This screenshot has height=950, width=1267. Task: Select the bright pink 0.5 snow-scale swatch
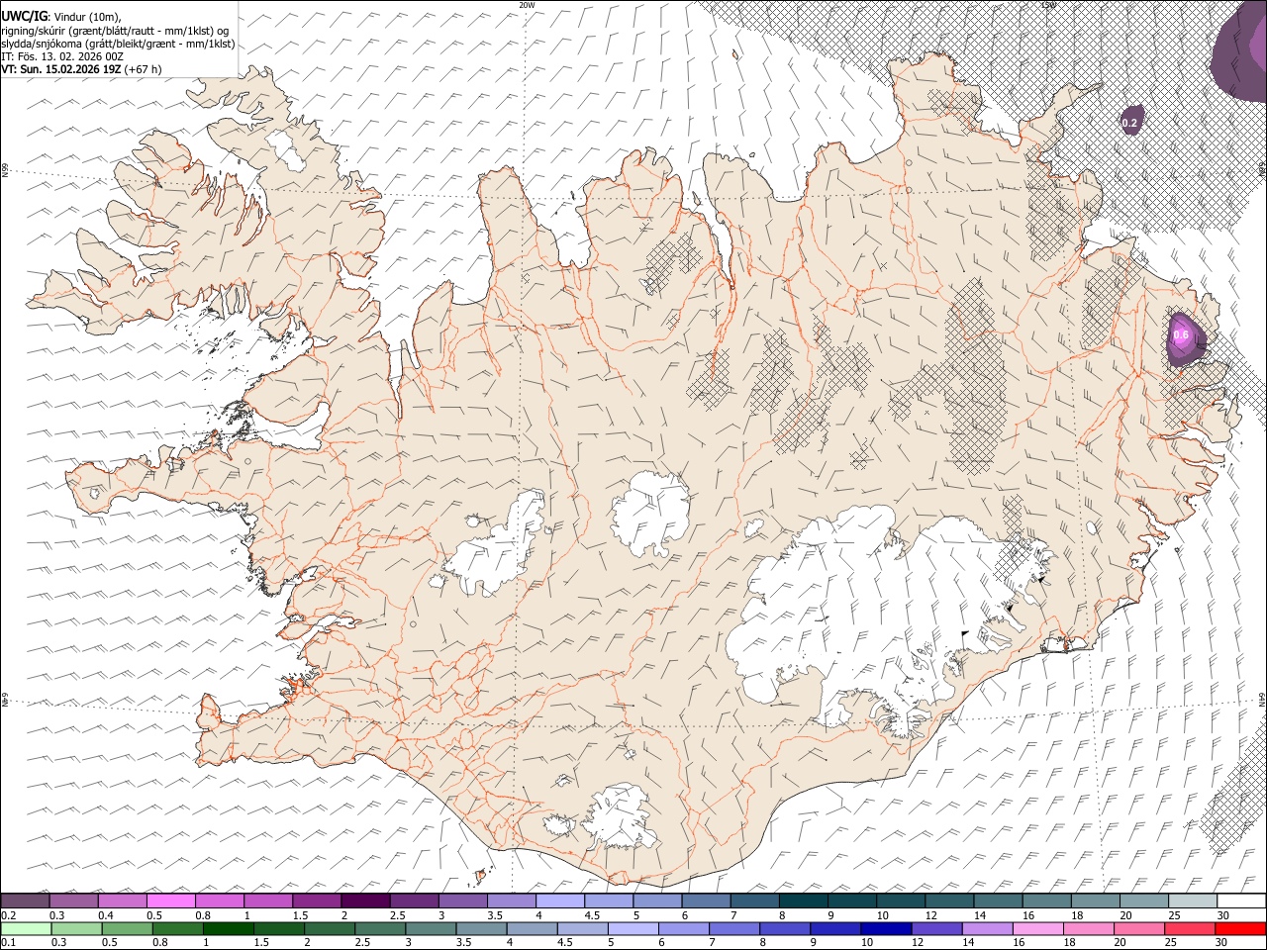[170, 902]
